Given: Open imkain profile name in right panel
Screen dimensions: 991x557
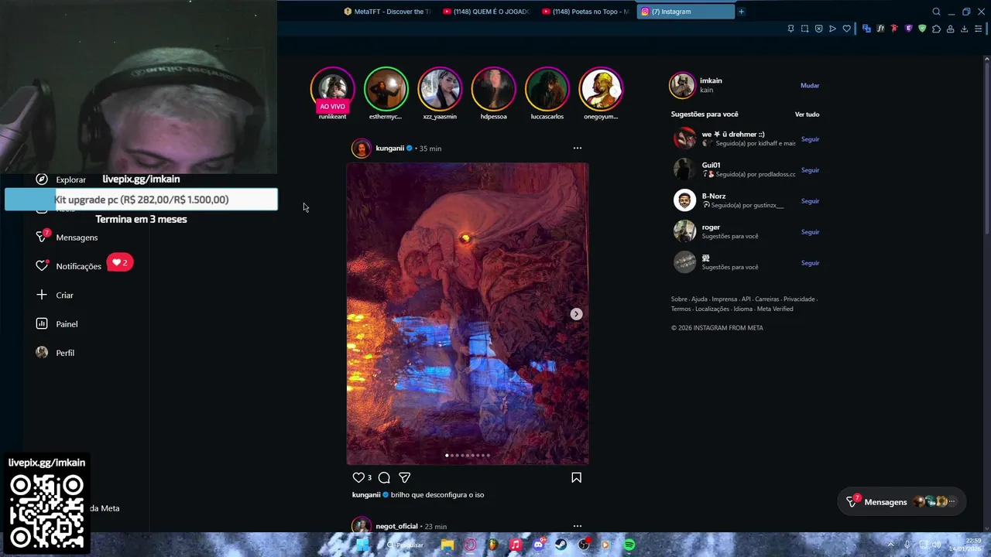Looking at the screenshot, I should point(711,80).
